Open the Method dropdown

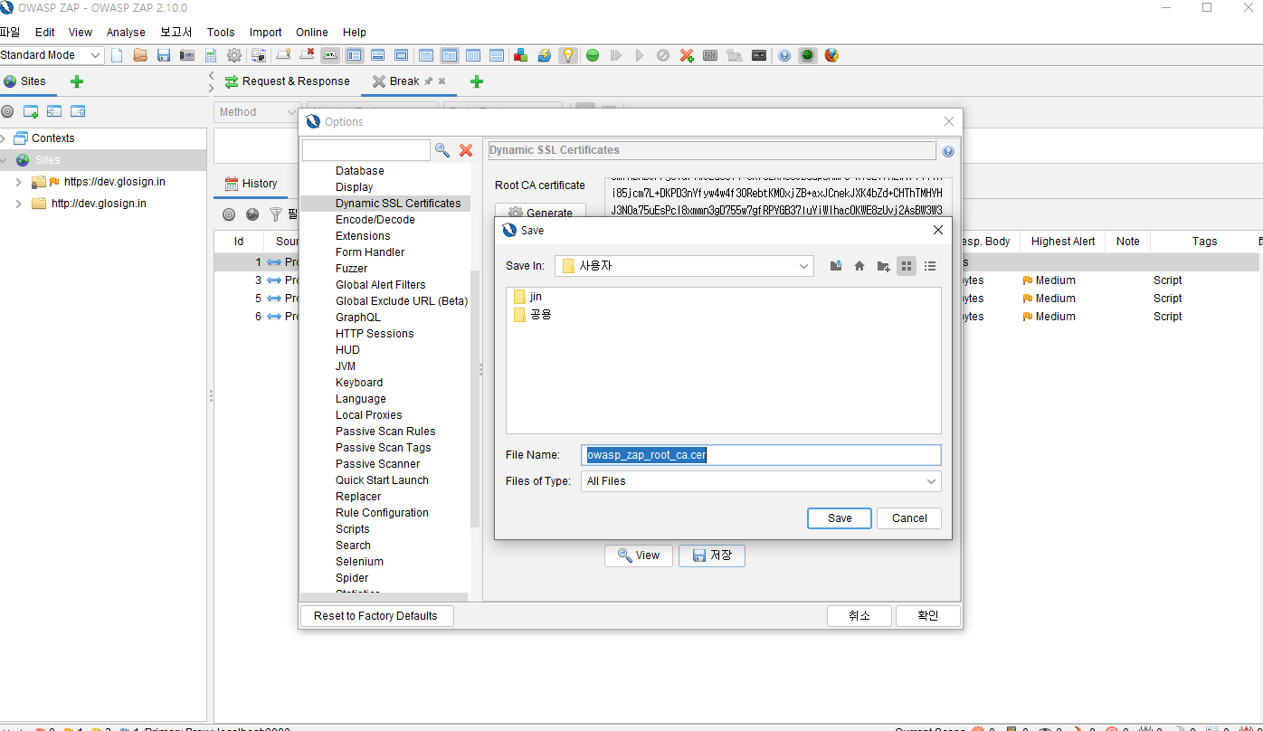[257, 112]
